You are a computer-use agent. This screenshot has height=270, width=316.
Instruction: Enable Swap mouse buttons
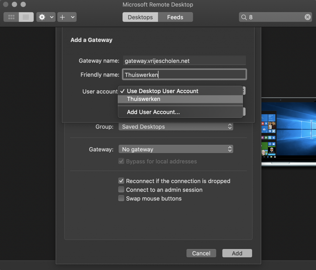pos(121,198)
